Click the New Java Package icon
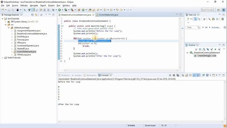Screen dimensions: 227x128 click(x=79, y=10)
